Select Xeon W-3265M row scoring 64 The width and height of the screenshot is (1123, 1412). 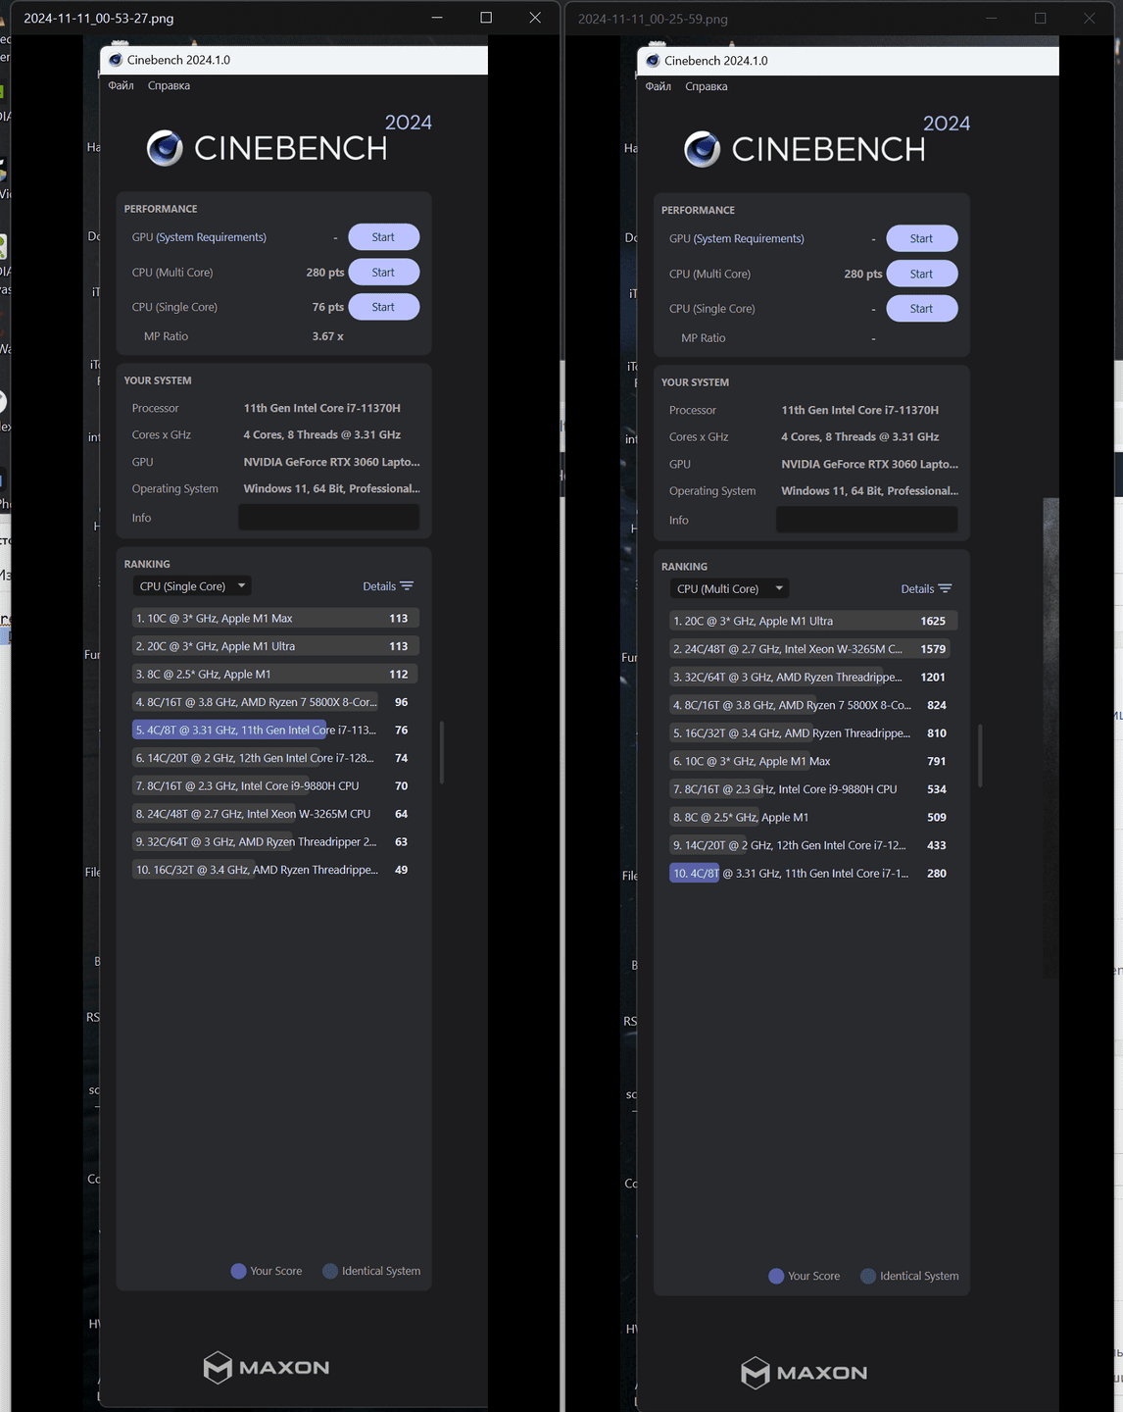point(275,814)
